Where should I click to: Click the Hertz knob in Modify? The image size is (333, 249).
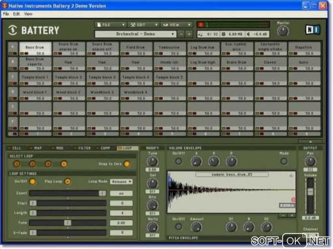point(152,227)
